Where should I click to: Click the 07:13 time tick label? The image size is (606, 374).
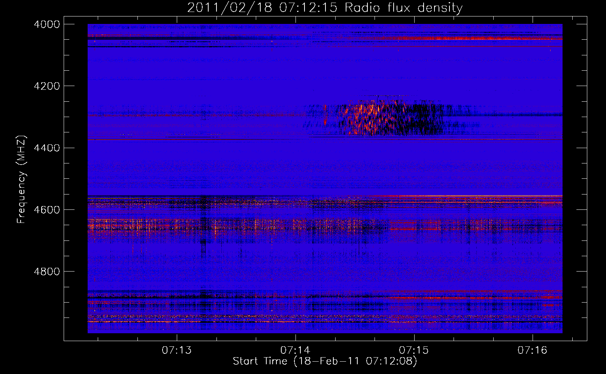(177, 350)
